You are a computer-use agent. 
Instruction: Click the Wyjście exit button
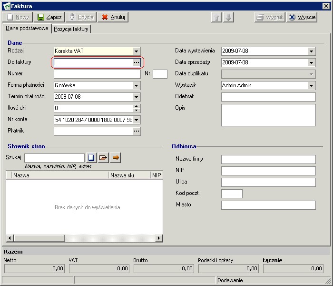click(x=302, y=17)
